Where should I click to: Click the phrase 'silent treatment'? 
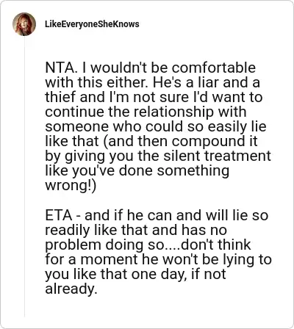(217, 156)
